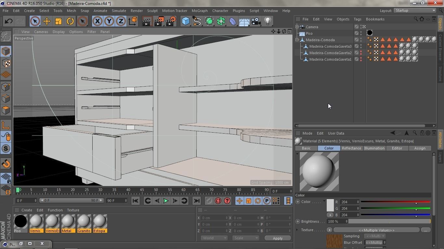Click Multiple Values texture button
The width and height of the screenshot is (444, 249).
[x=376, y=230]
